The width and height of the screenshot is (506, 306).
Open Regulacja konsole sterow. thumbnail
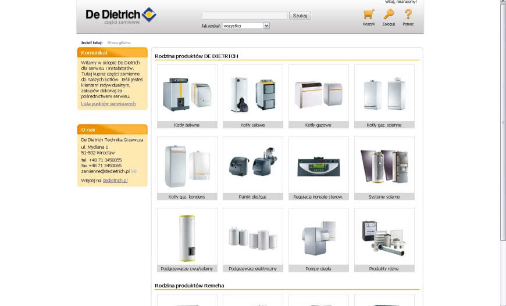point(319,168)
